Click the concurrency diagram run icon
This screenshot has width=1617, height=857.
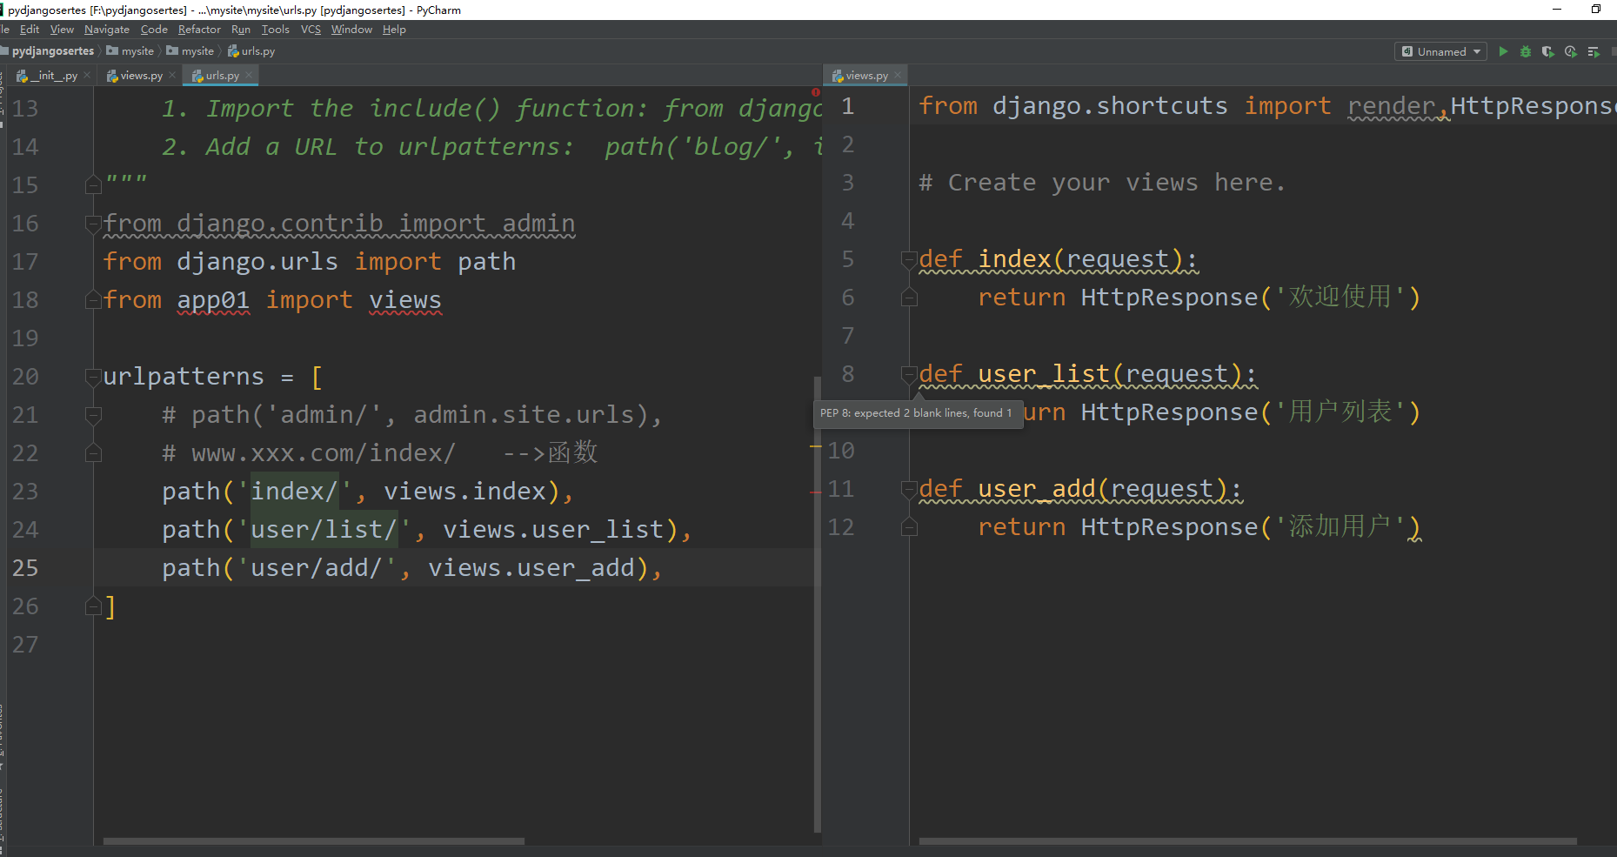click(1594, 52)
